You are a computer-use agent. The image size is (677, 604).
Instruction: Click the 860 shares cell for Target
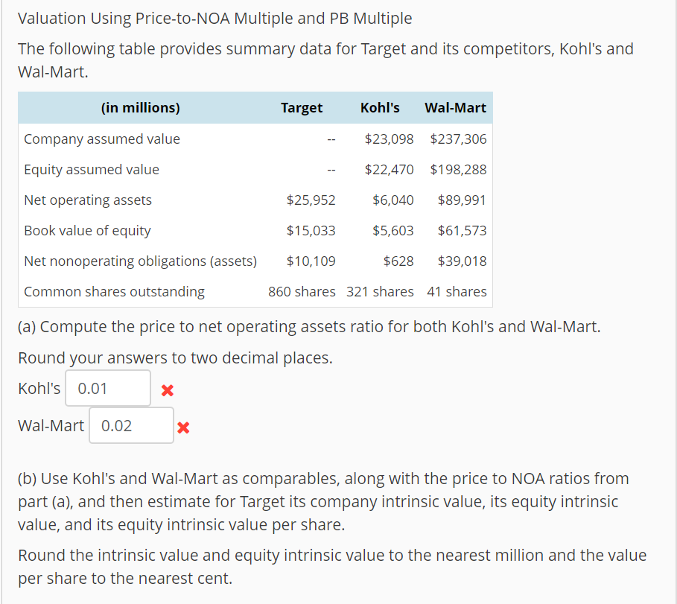(302, 291)
